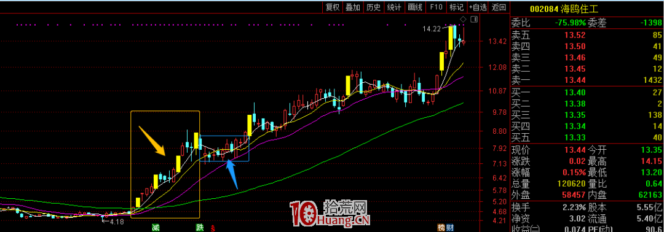
Task: Click the 现价 value 13.44
Action: click(x=575, y=150)
